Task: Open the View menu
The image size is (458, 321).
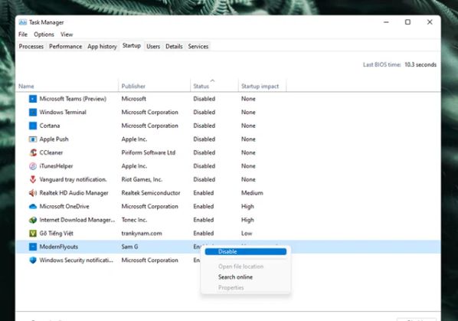Action: 67,34
